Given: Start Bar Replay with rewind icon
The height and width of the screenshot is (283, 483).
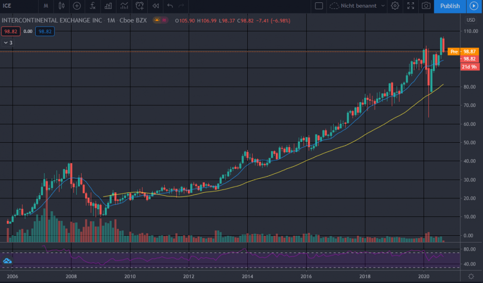Looking at the screenshot, I should [156, 6].
